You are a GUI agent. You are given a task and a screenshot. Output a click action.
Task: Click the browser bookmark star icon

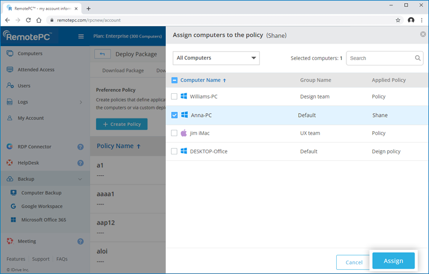click(x=398, y=20)
